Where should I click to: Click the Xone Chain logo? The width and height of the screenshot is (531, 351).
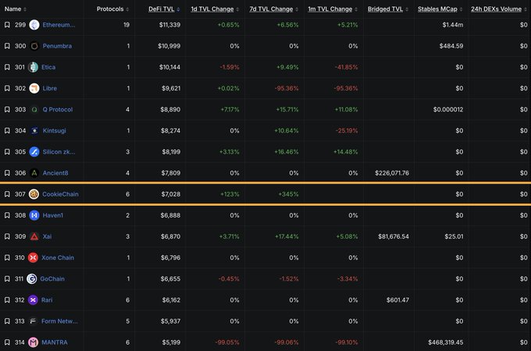pos(33,257)
